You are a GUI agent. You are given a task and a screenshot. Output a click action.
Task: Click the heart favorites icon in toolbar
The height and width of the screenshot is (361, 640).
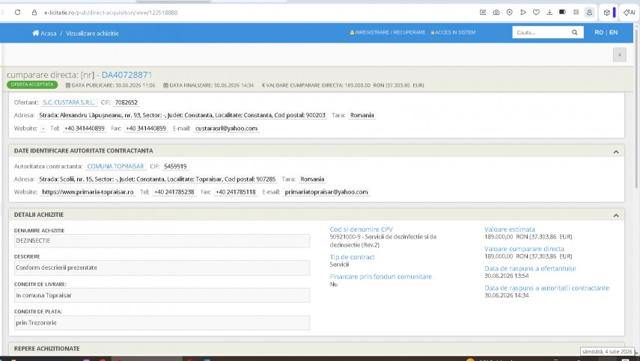(536, 12)
